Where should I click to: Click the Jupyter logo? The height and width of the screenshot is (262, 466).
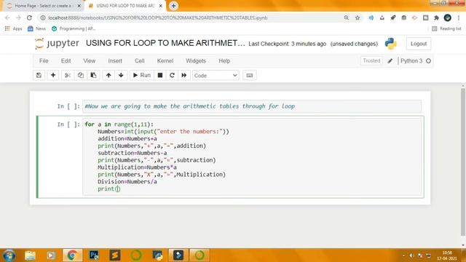(x=57, y=44)
